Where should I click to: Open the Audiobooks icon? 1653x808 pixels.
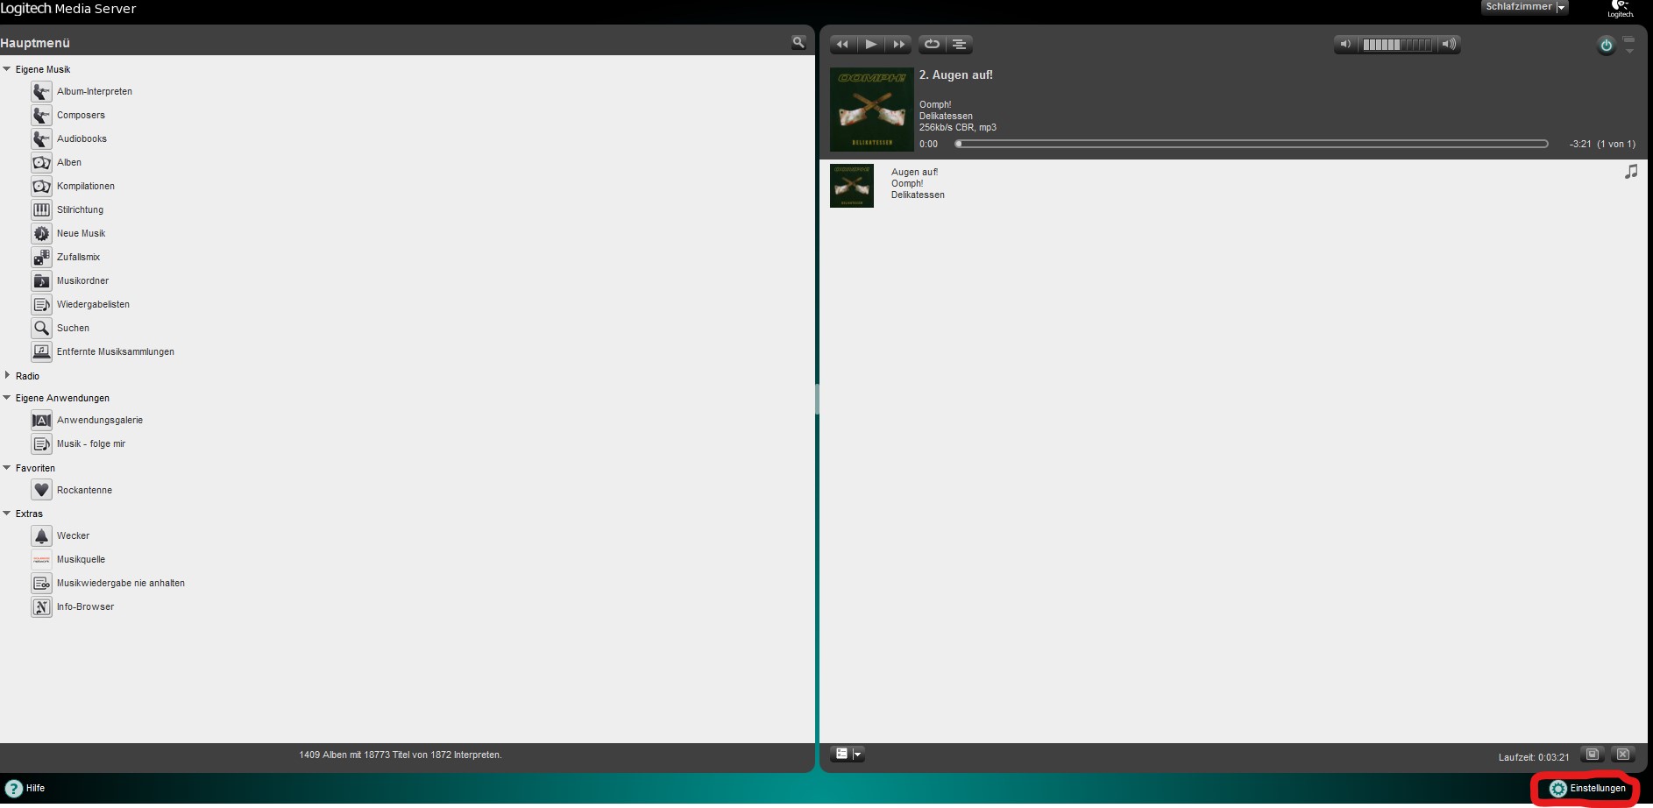click(41, 138)
